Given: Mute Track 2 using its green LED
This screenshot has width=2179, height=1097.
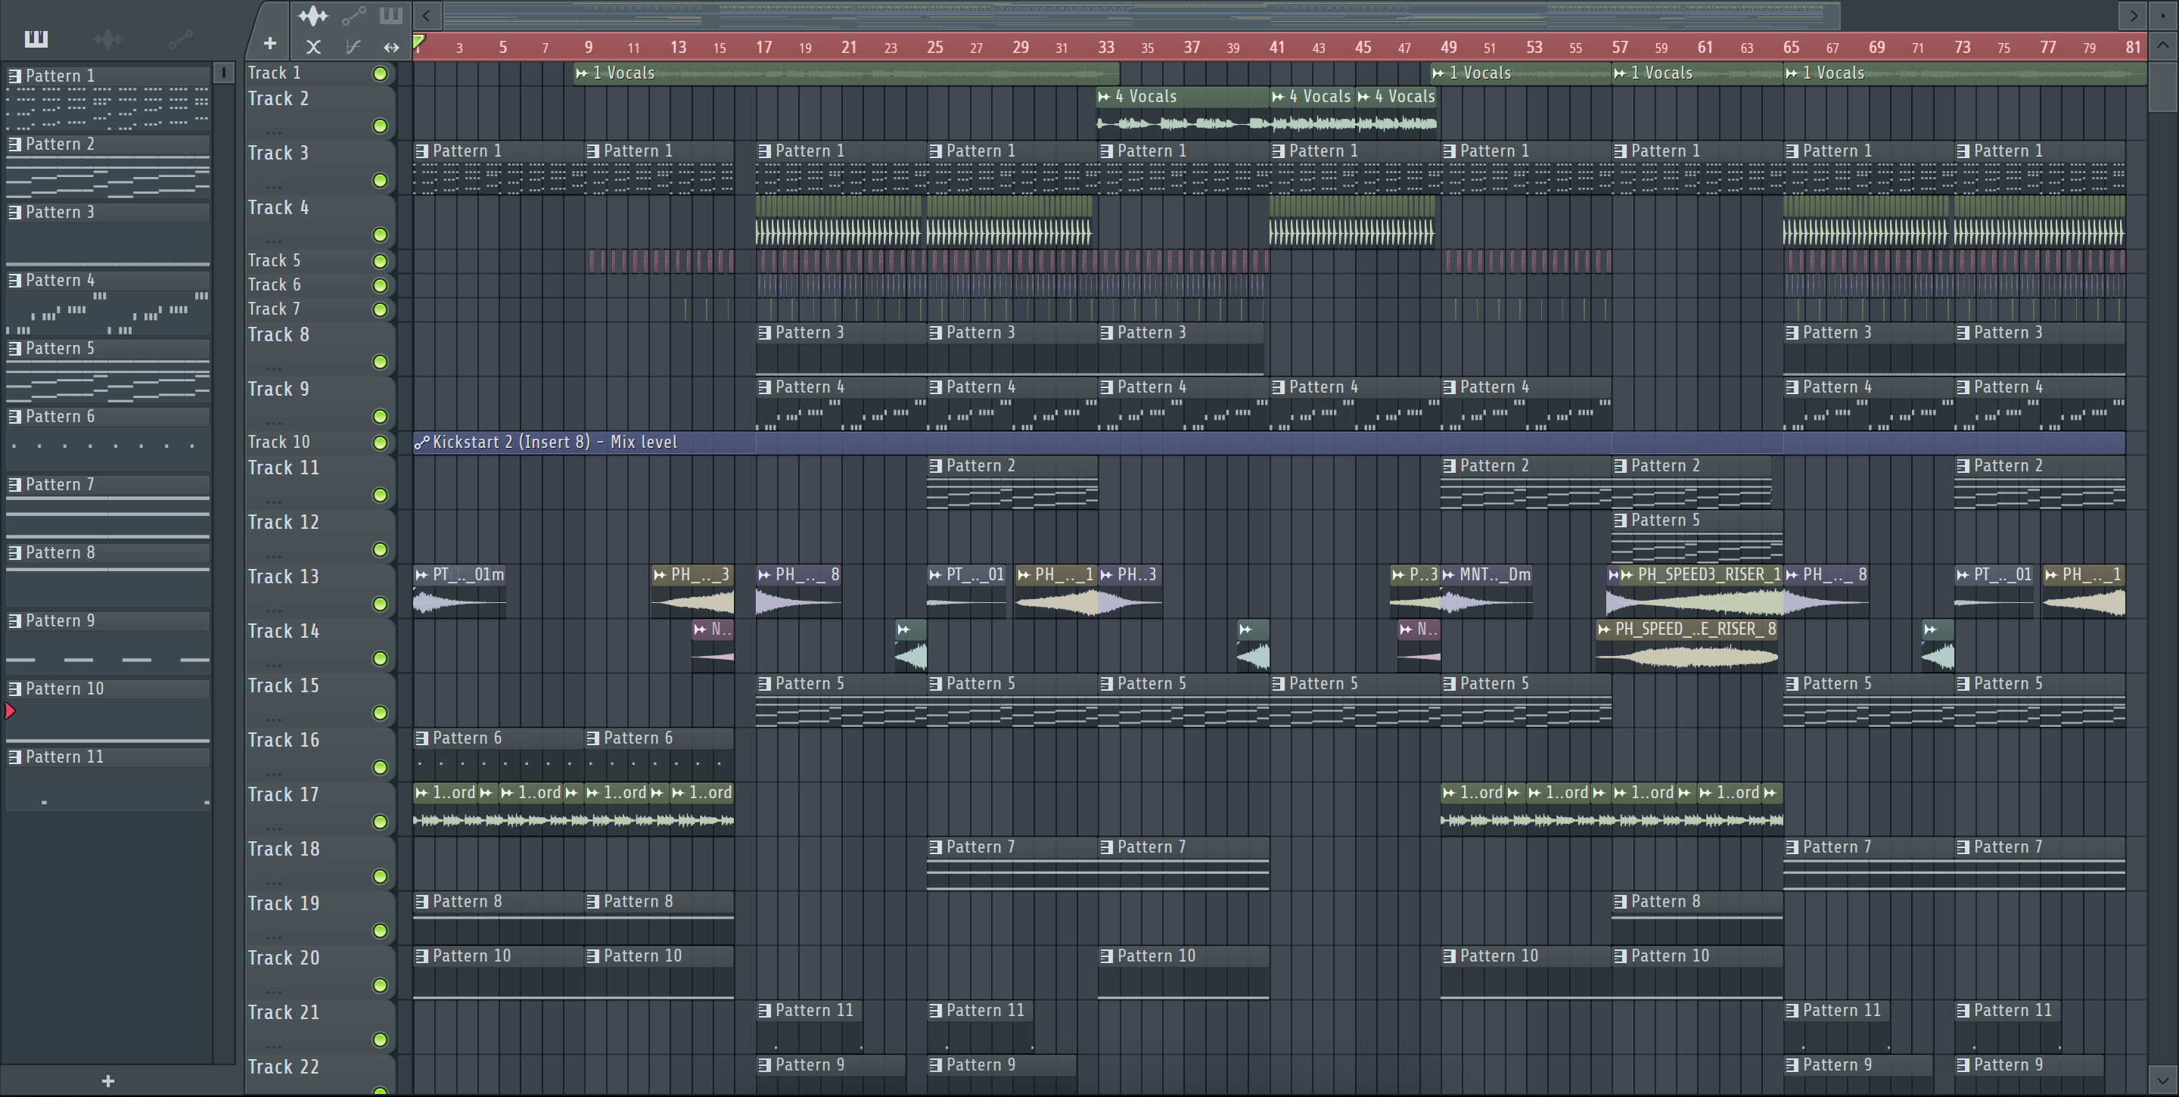Looking at the screenshot, I should [381, 126].
